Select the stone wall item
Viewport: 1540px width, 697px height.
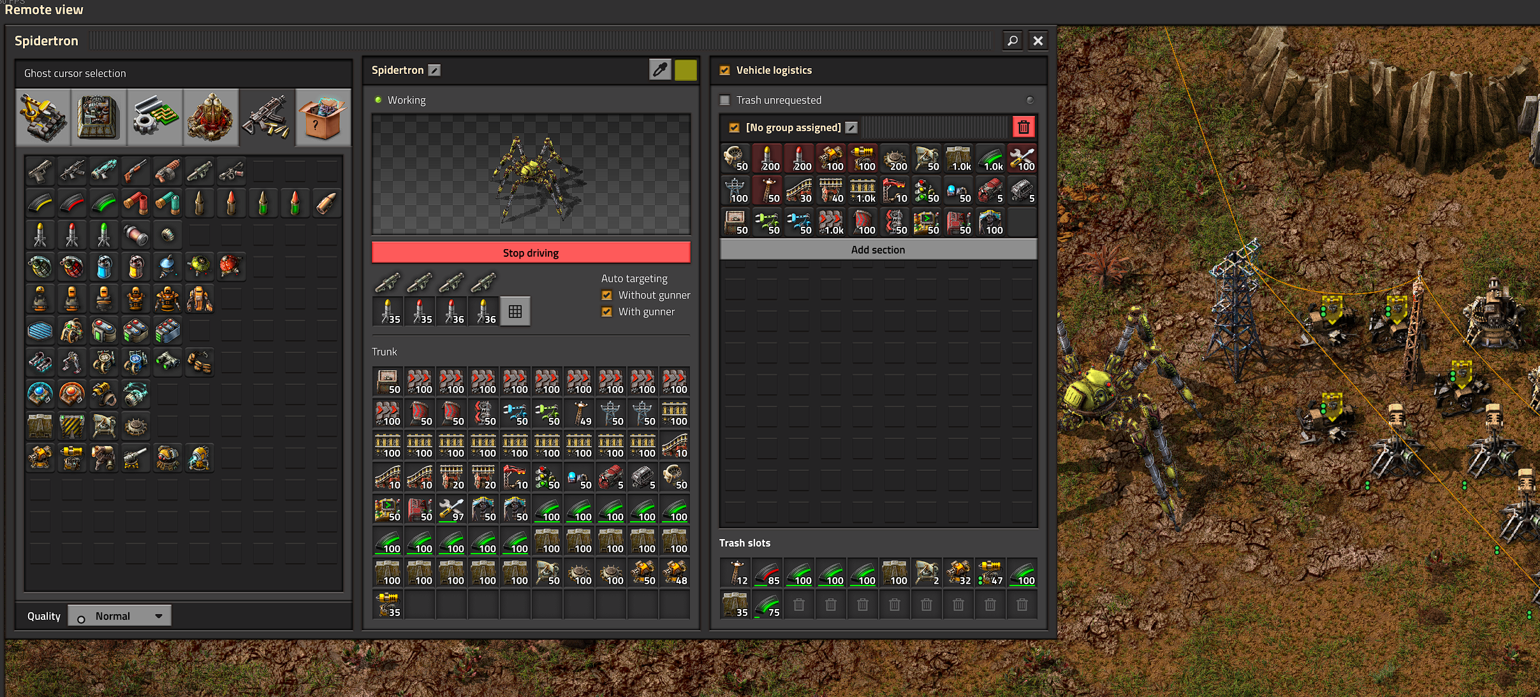pyautogui.click(x=40, y=426)
